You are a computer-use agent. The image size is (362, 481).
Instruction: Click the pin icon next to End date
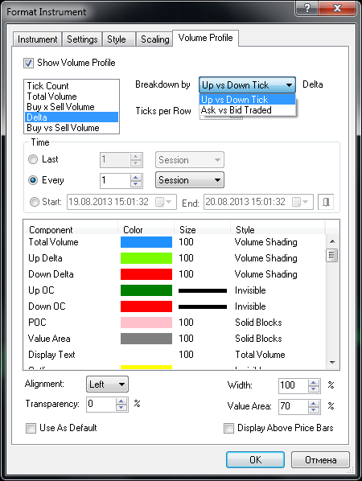[326, 202]
